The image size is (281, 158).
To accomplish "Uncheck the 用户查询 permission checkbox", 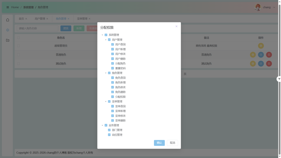I will point(113,44).
